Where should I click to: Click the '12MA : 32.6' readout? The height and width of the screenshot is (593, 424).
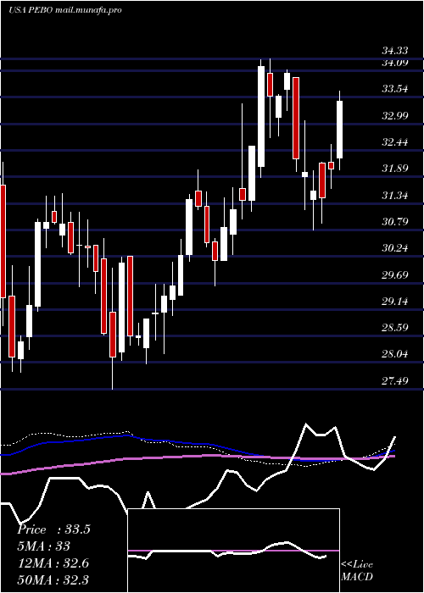pyautogui.click(x=53, y=563)
